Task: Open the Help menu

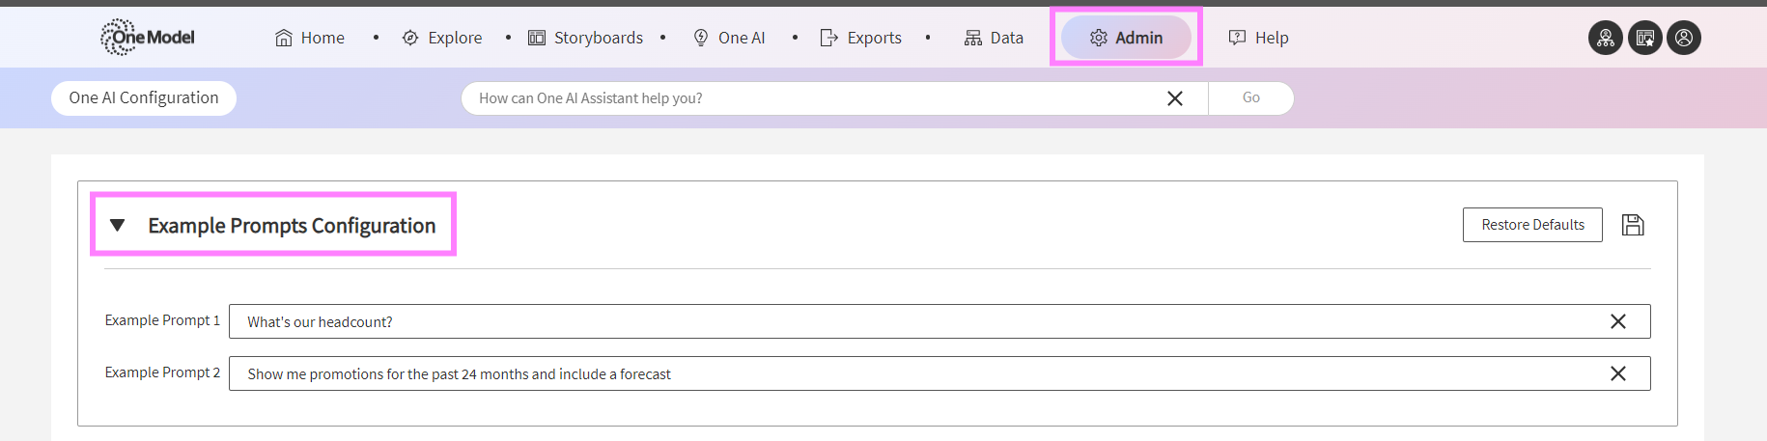Action: click(x=1258, y=38)
